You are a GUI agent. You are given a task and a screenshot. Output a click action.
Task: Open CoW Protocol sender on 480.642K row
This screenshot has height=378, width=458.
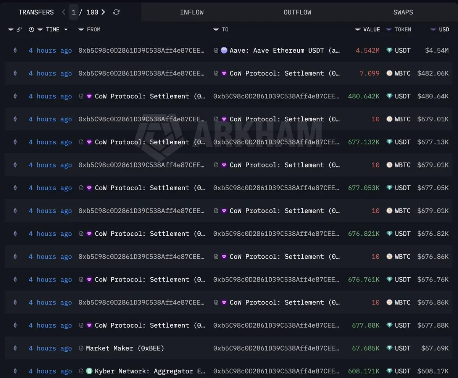coord(150,96)
